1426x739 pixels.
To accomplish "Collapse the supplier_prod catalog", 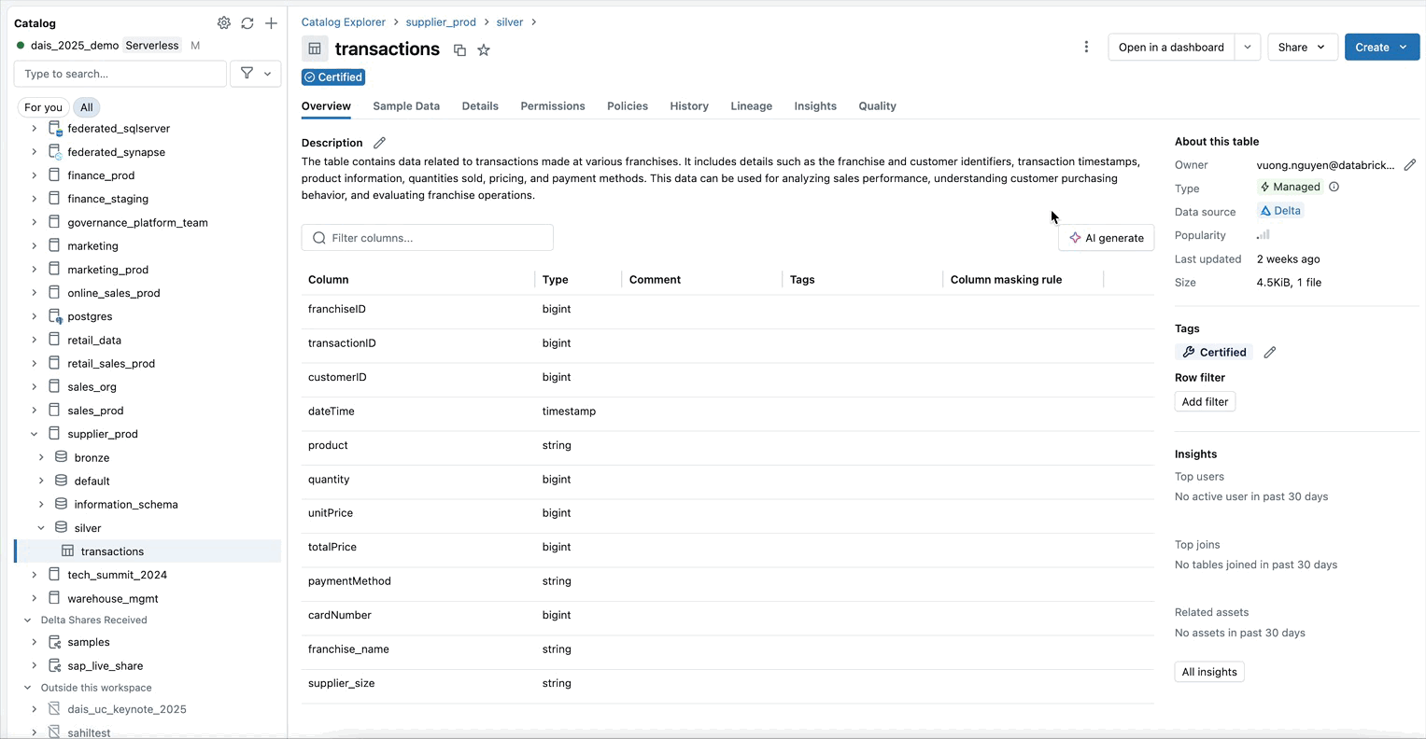I will pyautogui.click(x=35, y=434).
